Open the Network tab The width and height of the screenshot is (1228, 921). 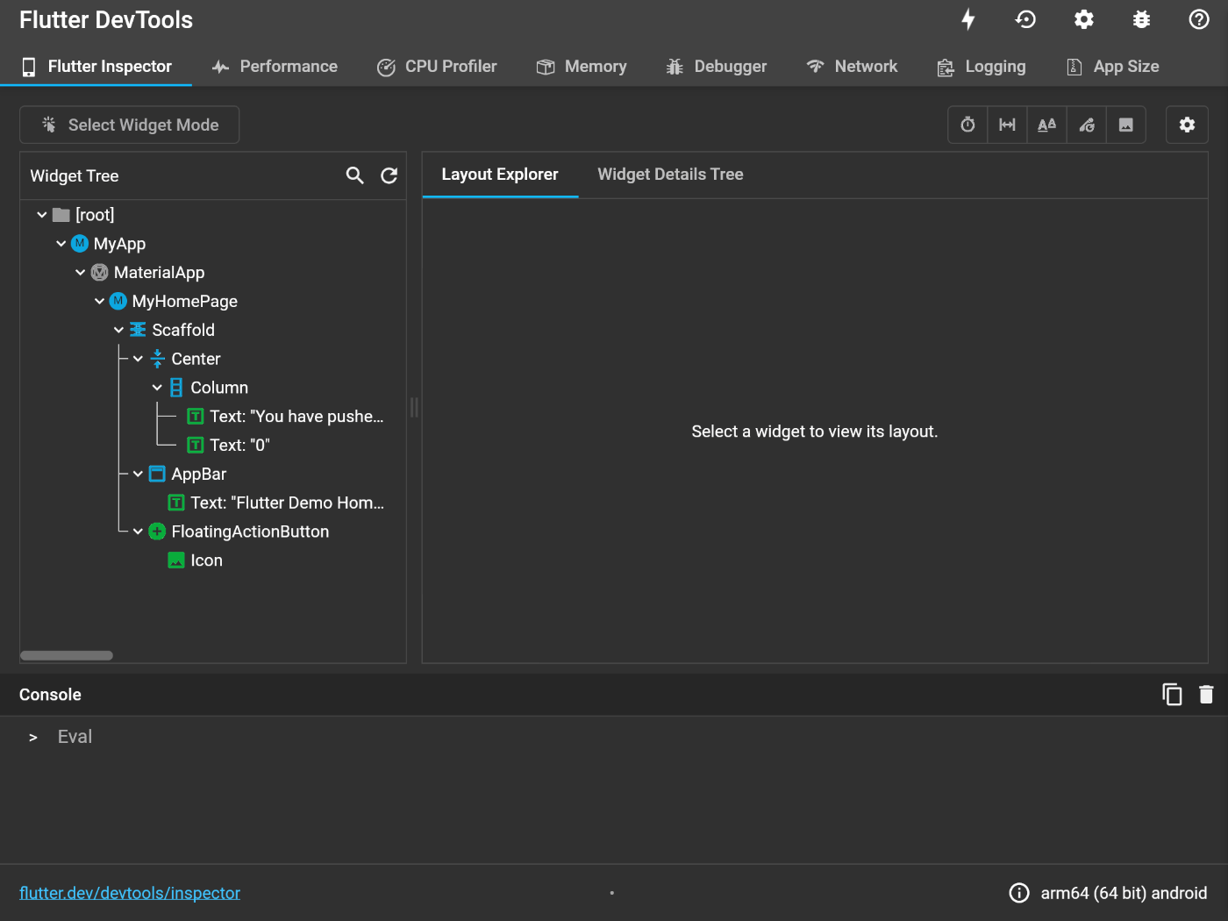point(852,67)
